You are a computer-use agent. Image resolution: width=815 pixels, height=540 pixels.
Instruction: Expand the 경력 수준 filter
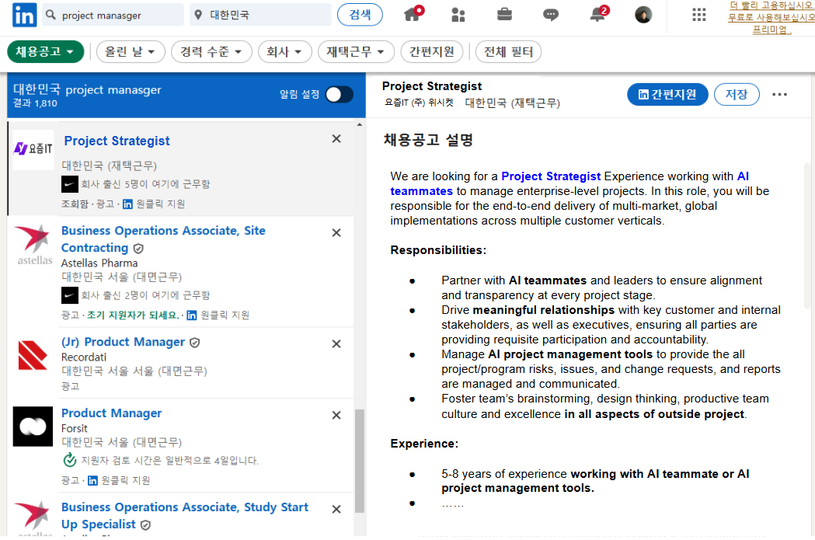pos(211,51)
